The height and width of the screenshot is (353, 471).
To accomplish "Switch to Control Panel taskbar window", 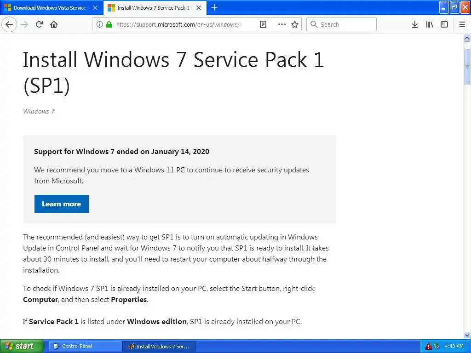I will click(85, 346).
